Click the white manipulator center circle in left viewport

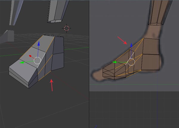pyautogui.click(x=37, y=61)
